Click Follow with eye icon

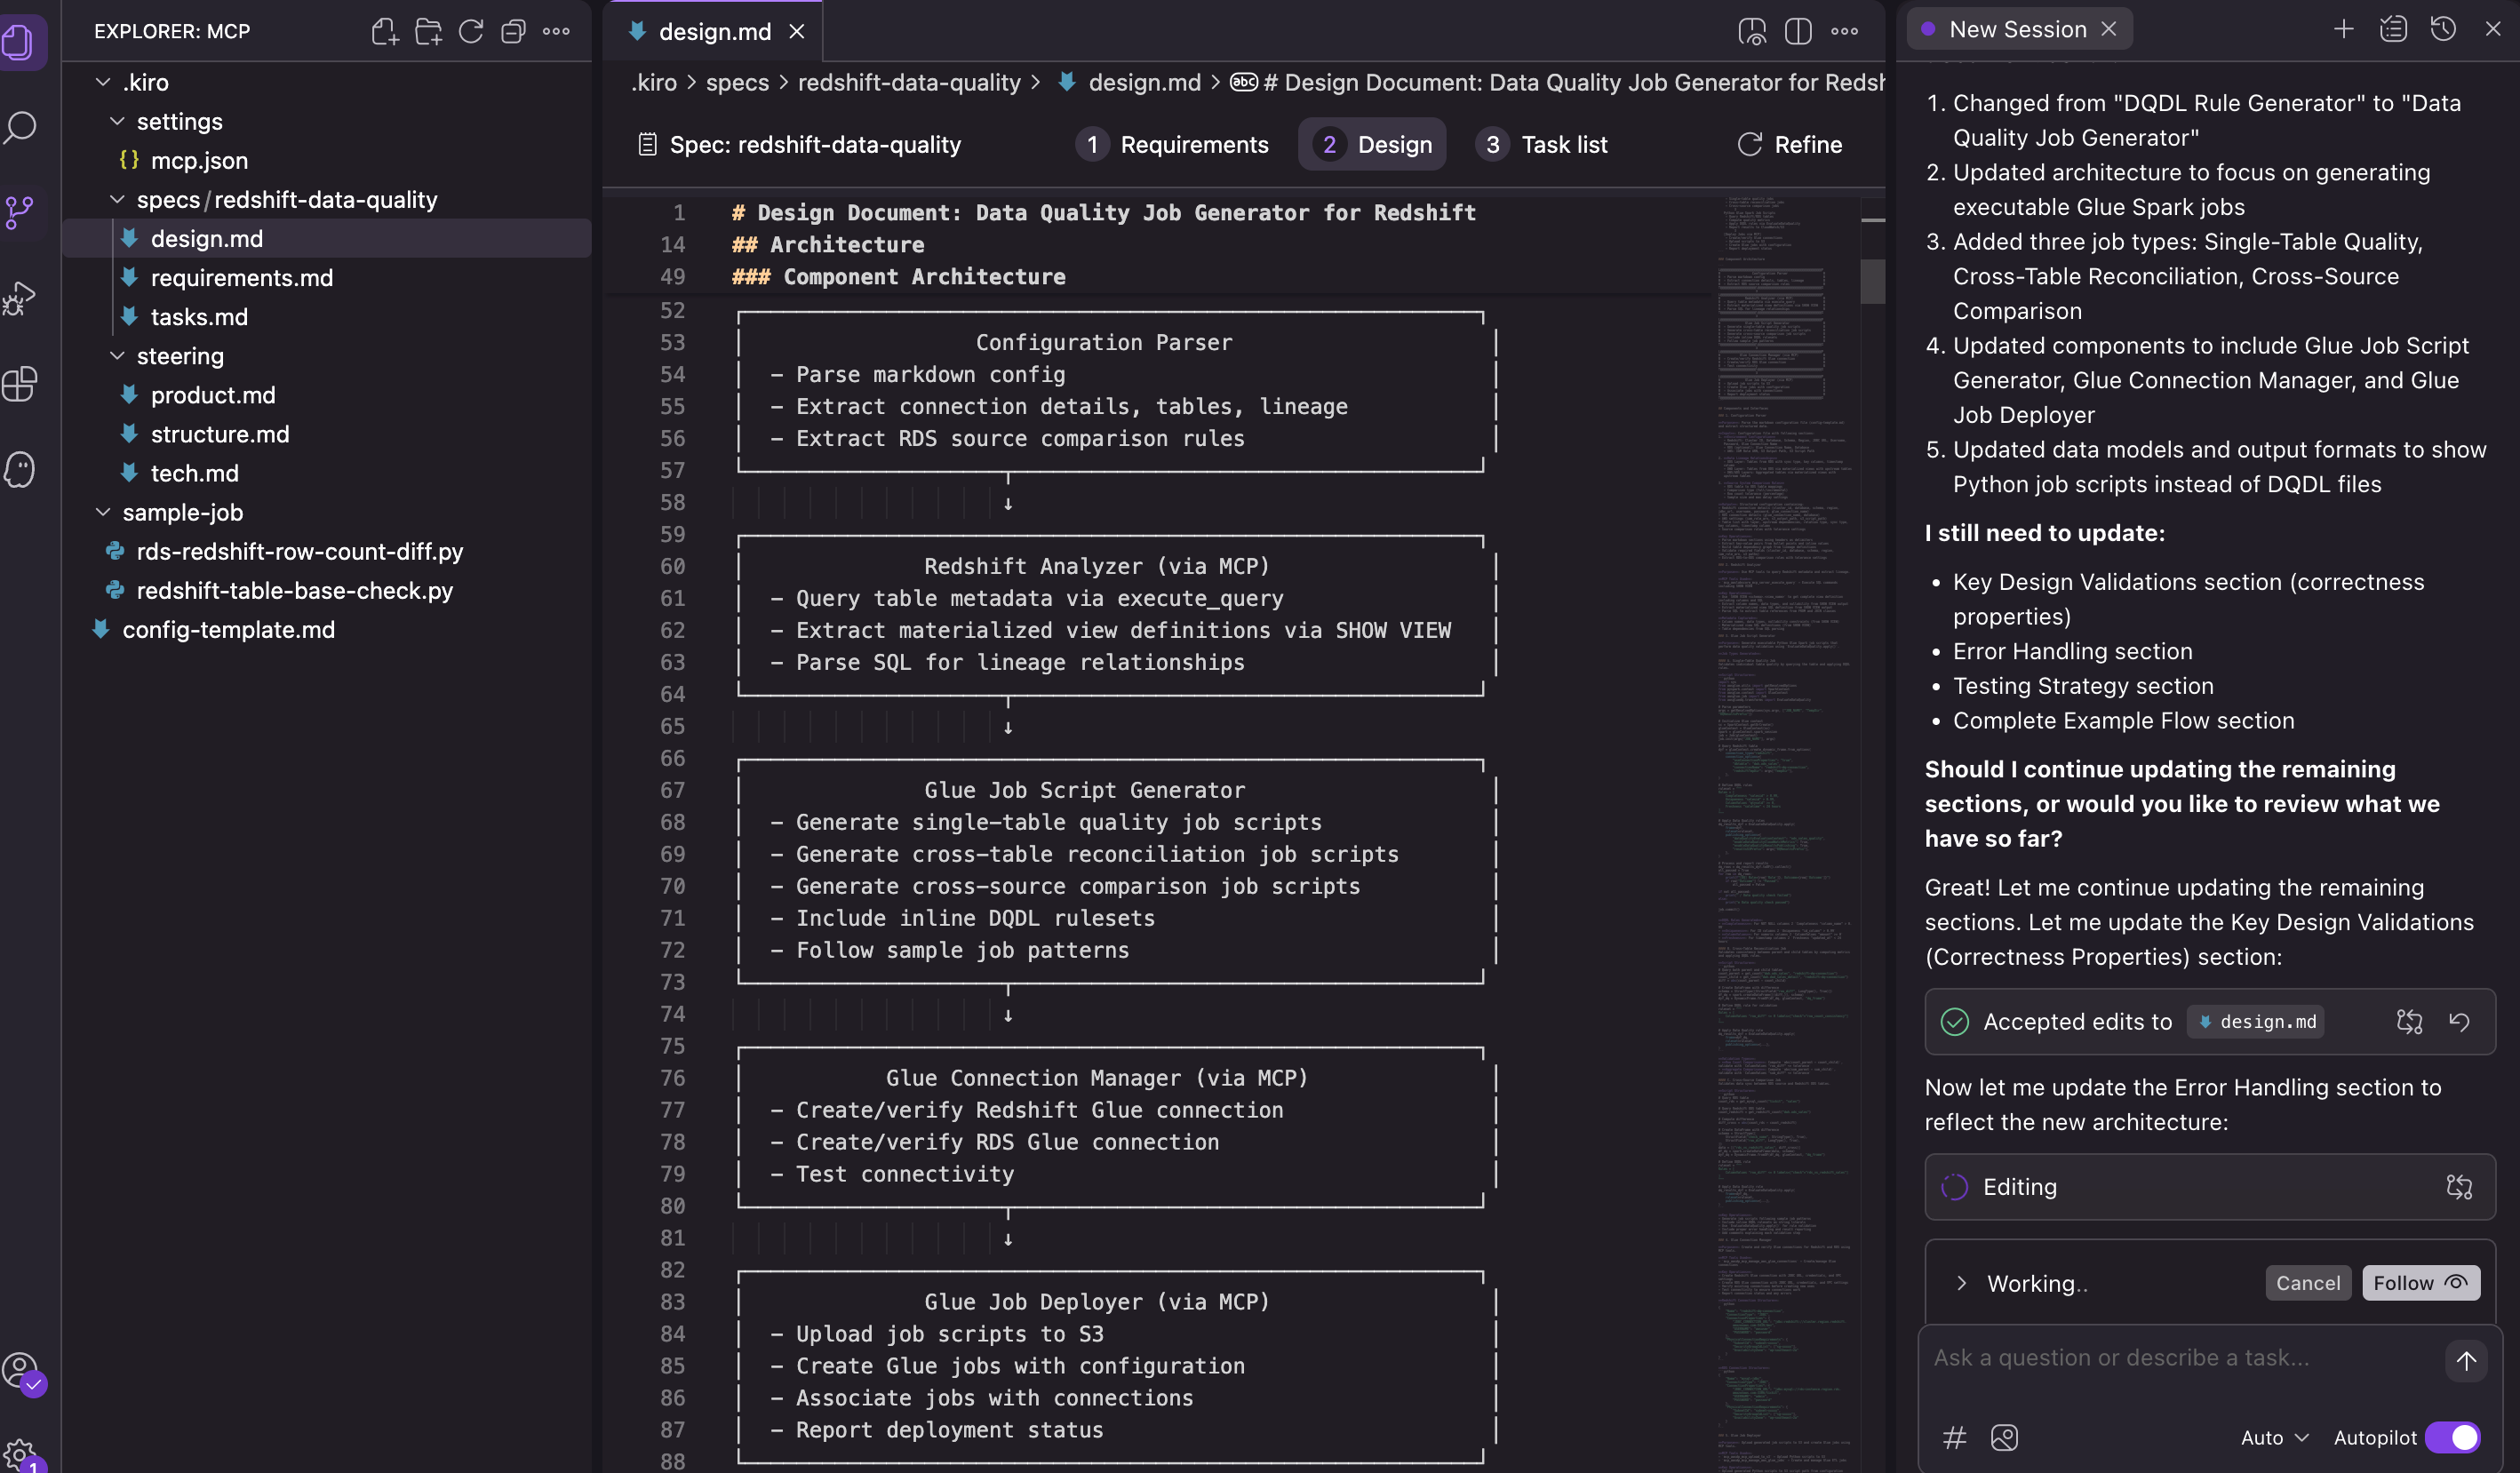[x=2420, y=1283]
